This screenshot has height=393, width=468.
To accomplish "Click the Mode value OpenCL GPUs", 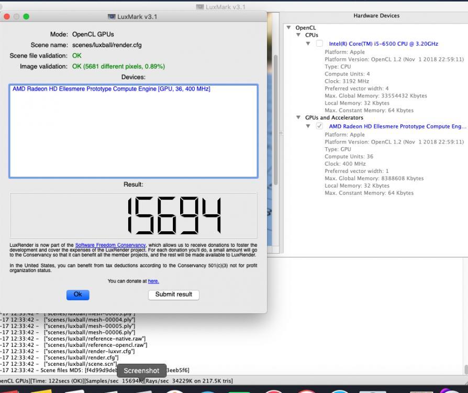I will [x=93, y=35].
